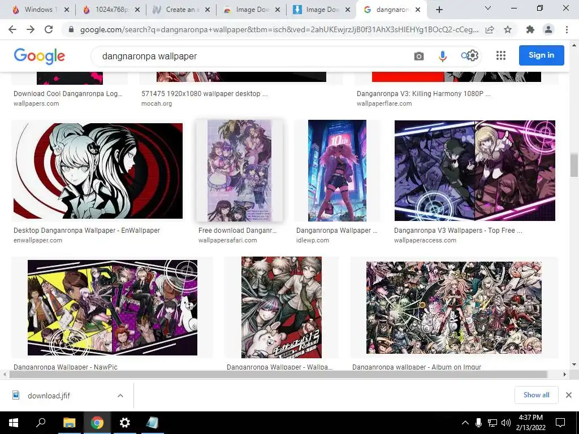Open the clock showing 4:37 PM

coord(530,423)
